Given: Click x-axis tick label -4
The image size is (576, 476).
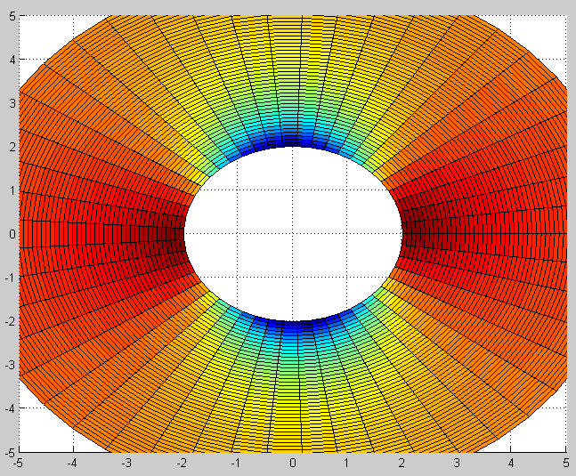Looking at the screenshot, I should point(73,463).
